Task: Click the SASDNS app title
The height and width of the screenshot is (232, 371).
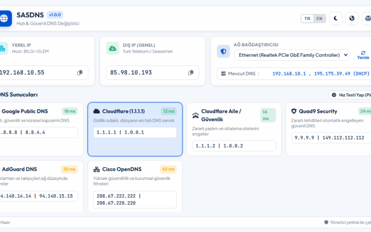Action: (30, 15)
